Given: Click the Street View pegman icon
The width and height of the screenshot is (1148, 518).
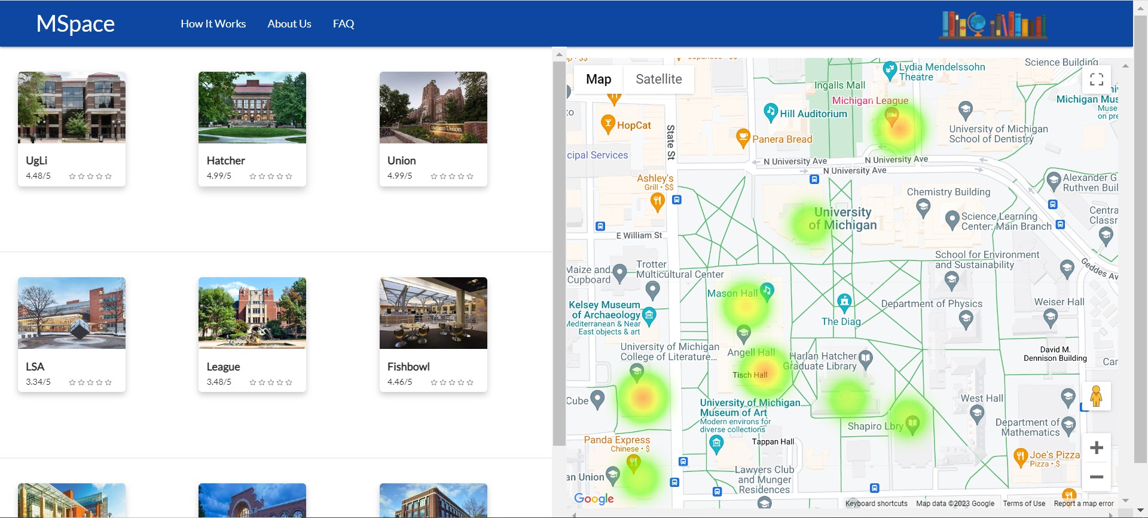Looking at the screenshot, I should click(x=1096, y=396).
